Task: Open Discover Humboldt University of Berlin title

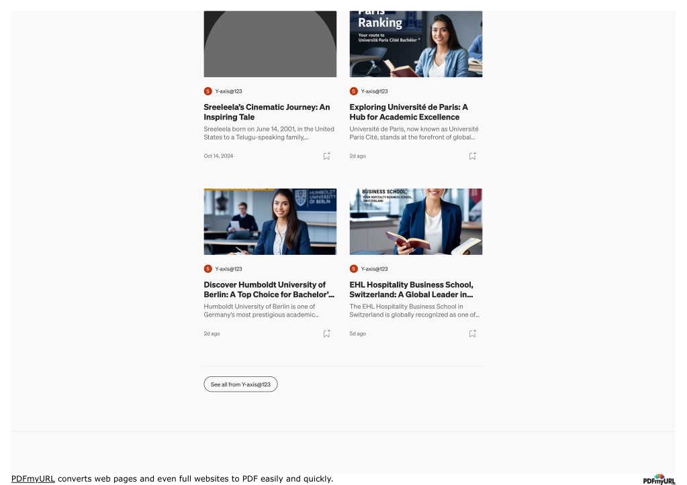Action: point(269,290)
